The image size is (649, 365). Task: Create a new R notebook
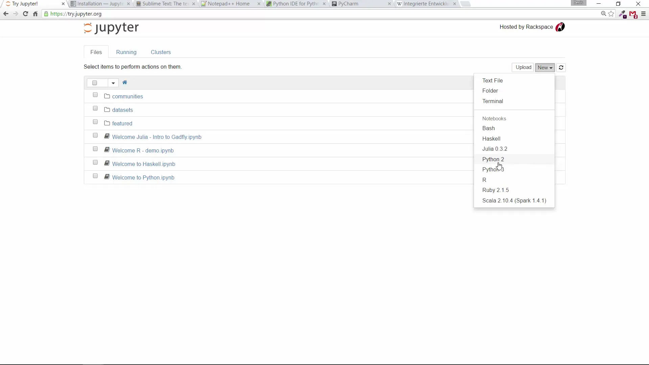click(x=514, y=180)
